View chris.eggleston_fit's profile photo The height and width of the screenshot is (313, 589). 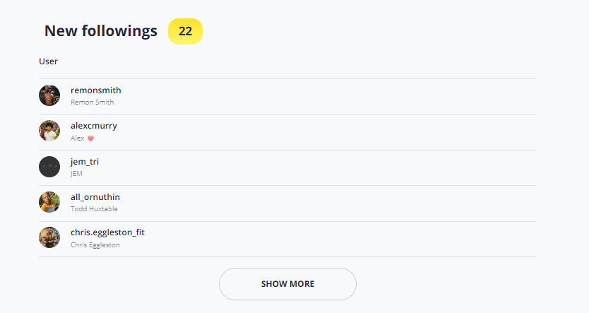[x=49, y=237]
